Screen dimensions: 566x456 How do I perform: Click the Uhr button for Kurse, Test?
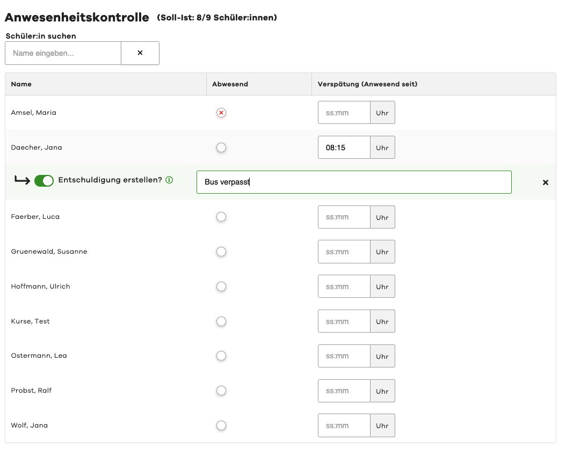coord(382,321)
